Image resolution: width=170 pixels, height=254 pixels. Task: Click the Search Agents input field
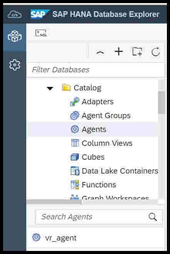point(99,217)
